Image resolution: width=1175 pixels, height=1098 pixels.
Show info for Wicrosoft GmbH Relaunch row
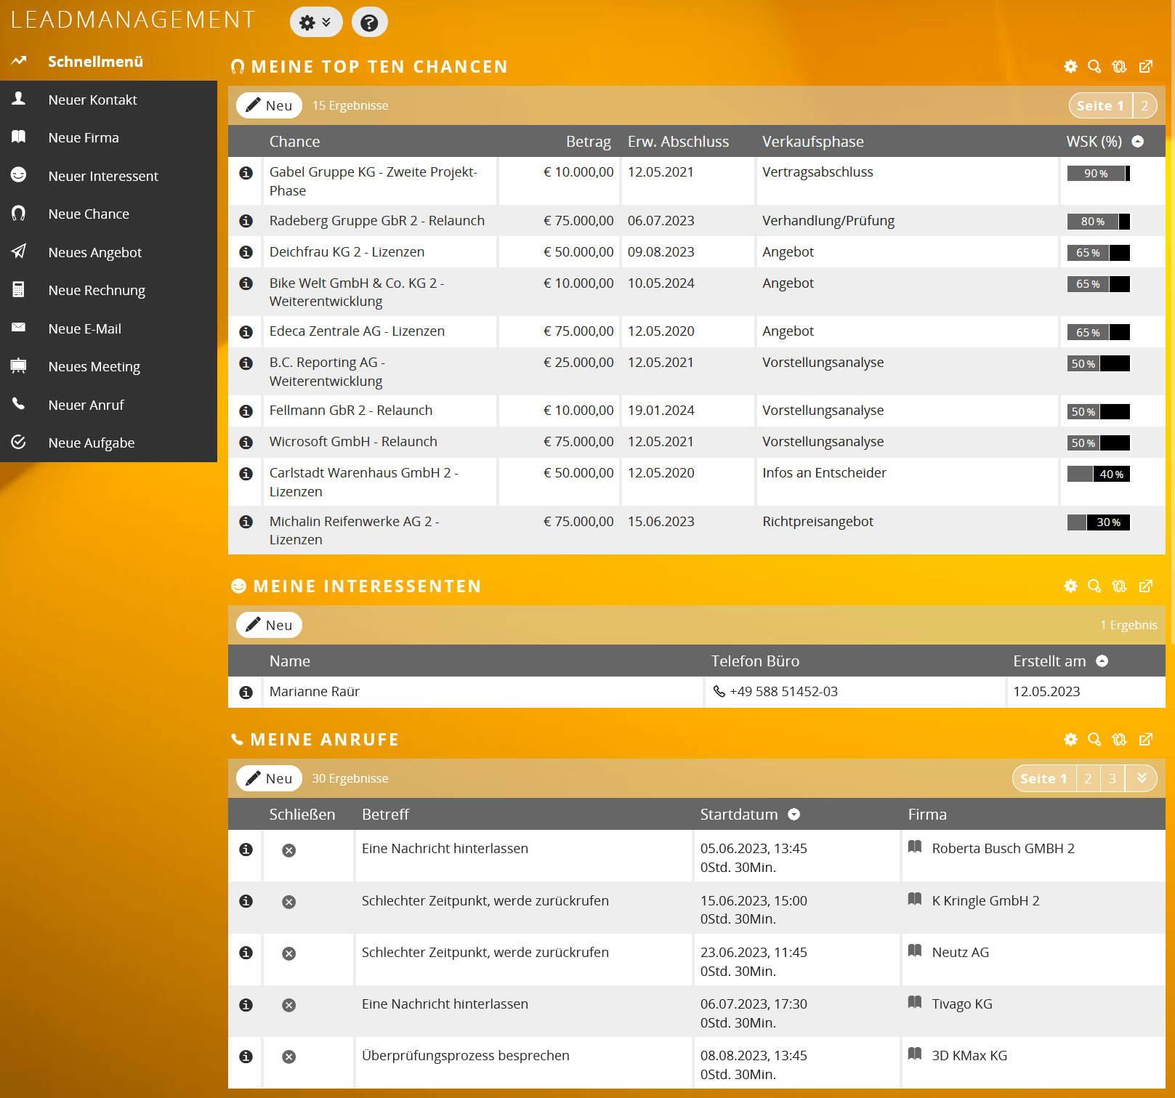246,443
